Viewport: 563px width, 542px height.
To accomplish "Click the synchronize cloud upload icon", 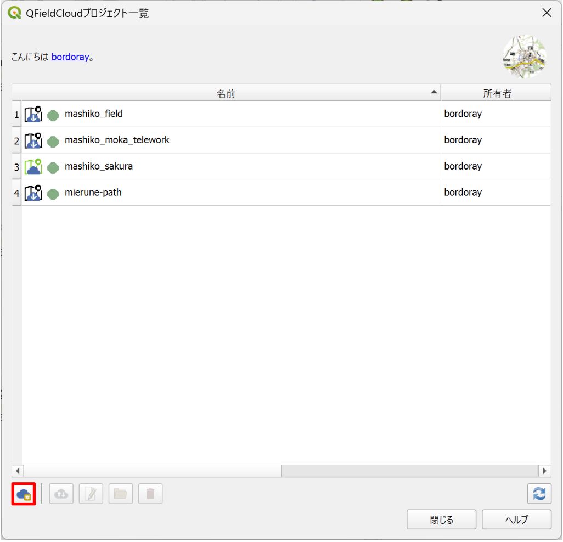I will pyautogui.click(x=61, y=495).
